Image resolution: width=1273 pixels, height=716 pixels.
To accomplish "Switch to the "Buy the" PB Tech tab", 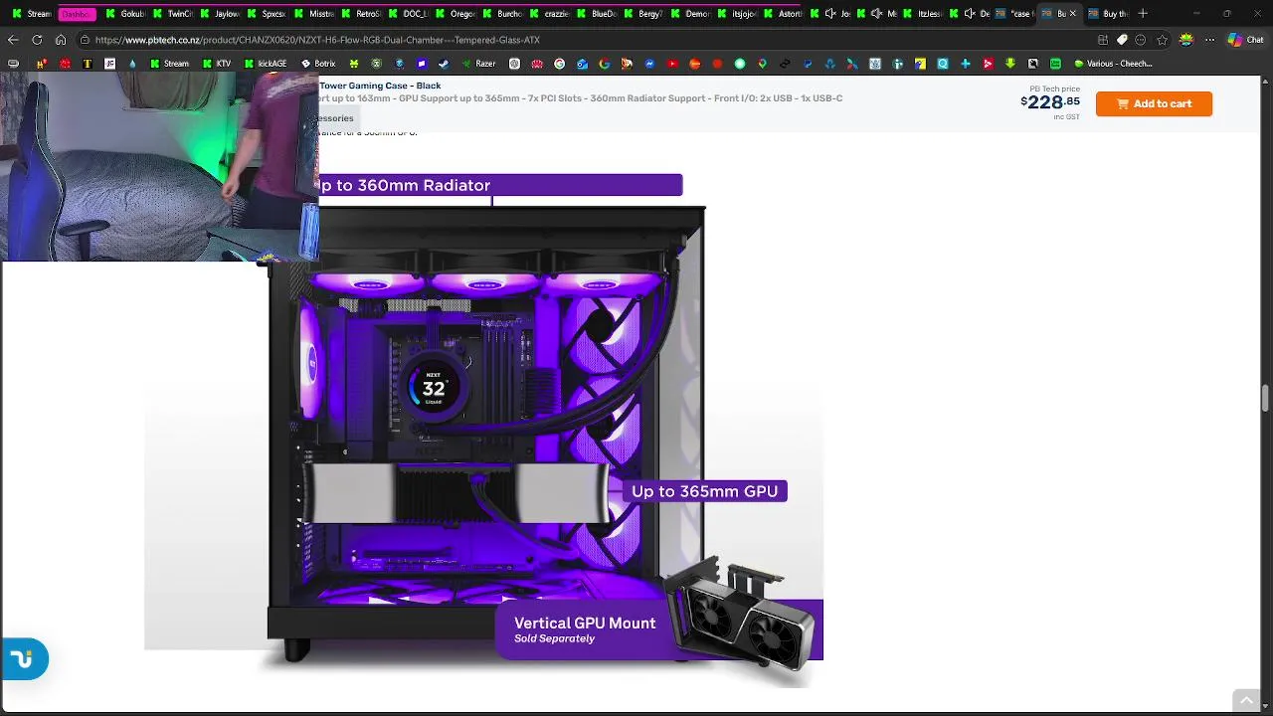I will pos(1107,14).
